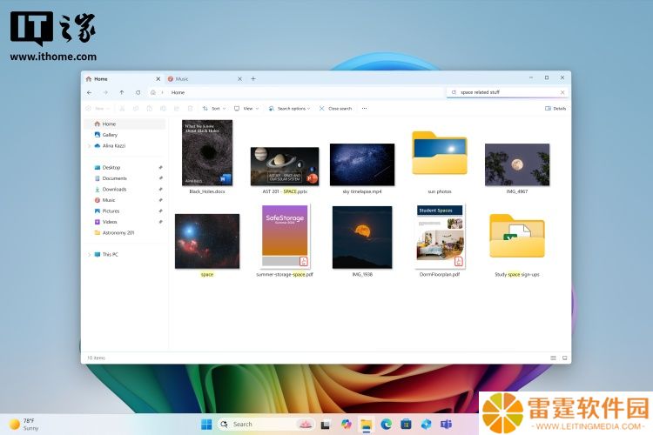Click the Share icon in toolbar

tap(177, 108)
